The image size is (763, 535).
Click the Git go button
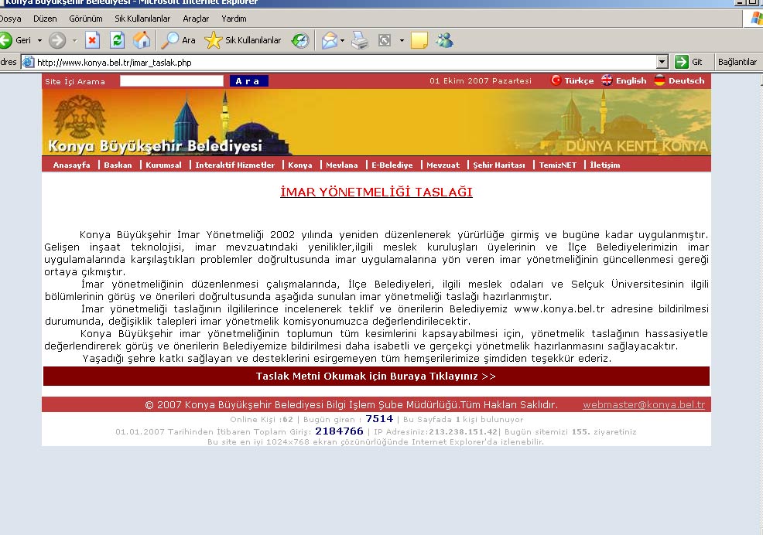coord(689,62)
